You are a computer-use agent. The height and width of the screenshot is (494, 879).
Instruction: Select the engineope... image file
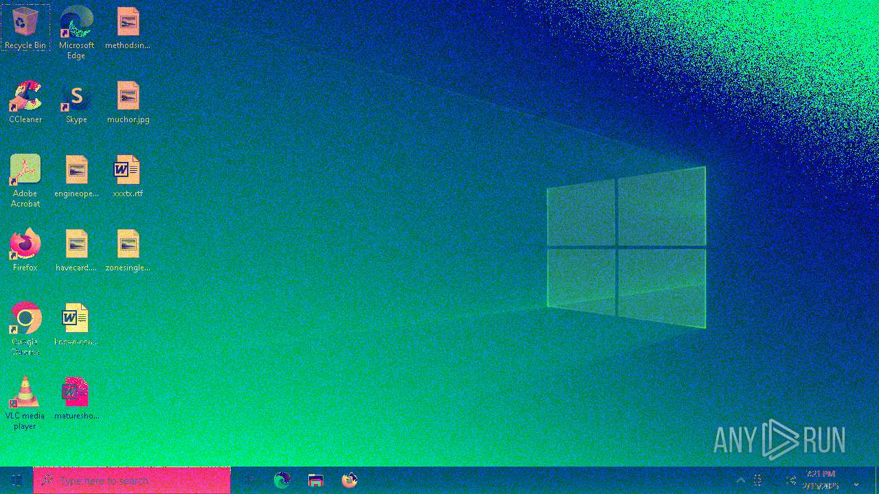click(76, 176)
